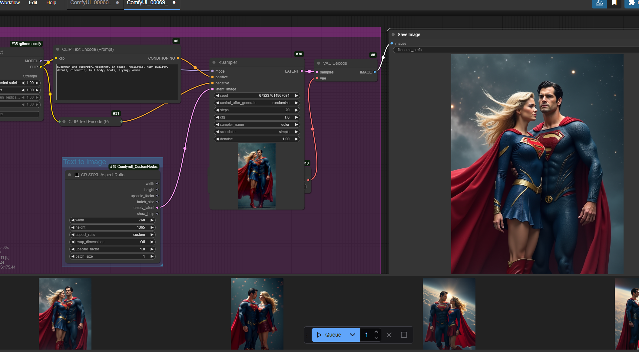Collapse the VAE Decode node via title dot
This screenshot has width=639, height=352.
pos(319,63)
